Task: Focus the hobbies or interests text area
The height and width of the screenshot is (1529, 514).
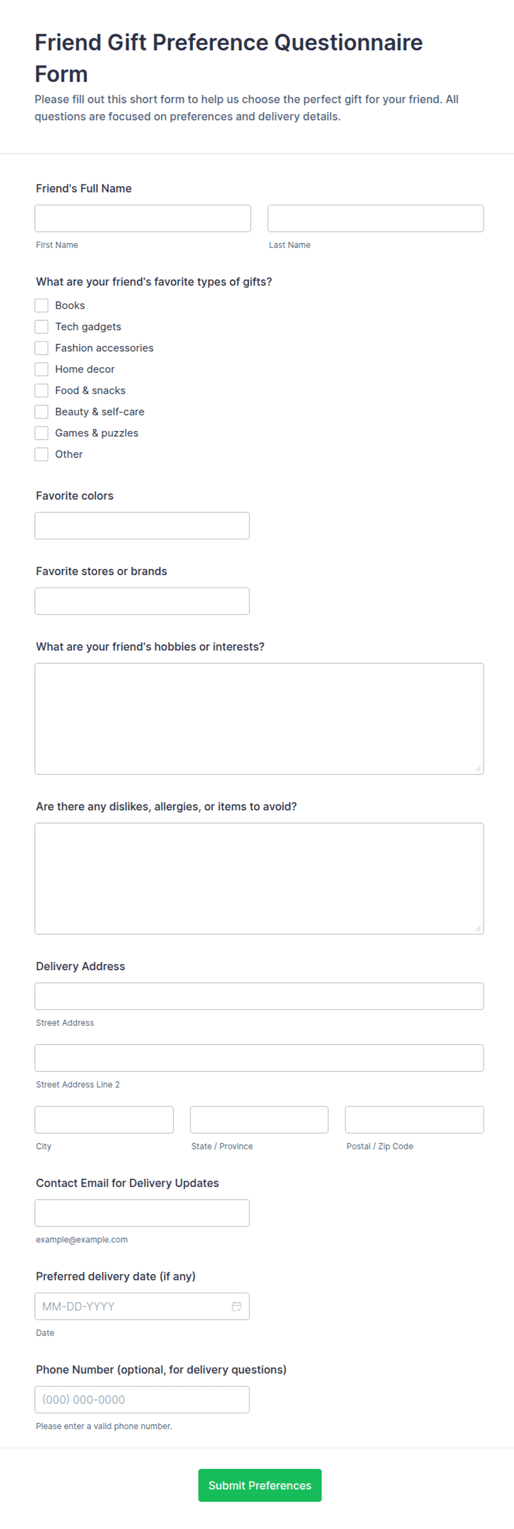Action: [x=259, y=719]
